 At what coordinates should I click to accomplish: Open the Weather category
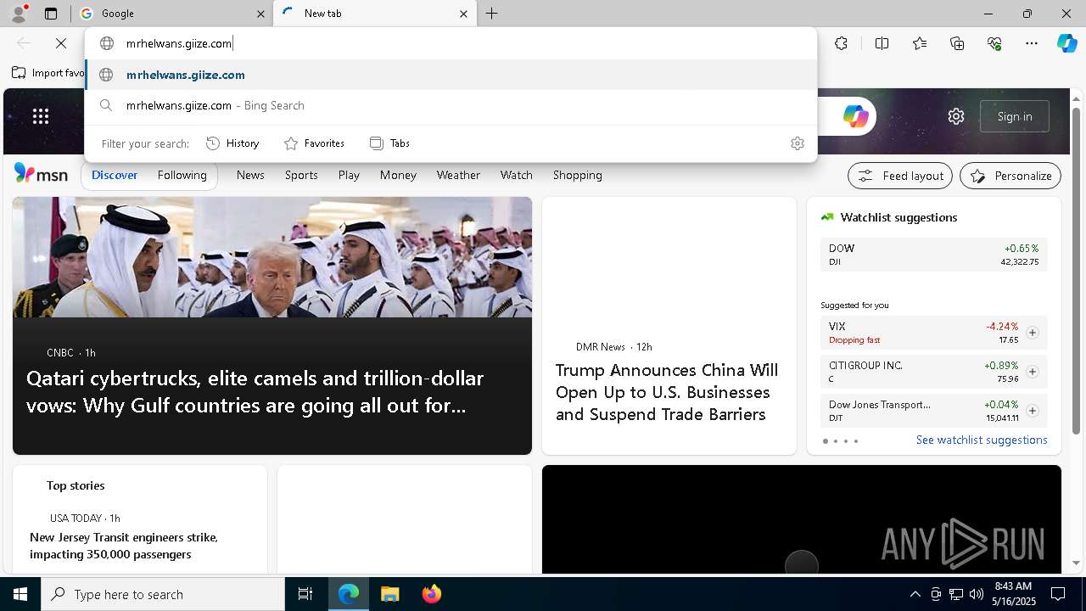pyautogui.click(x=458, y=175)
